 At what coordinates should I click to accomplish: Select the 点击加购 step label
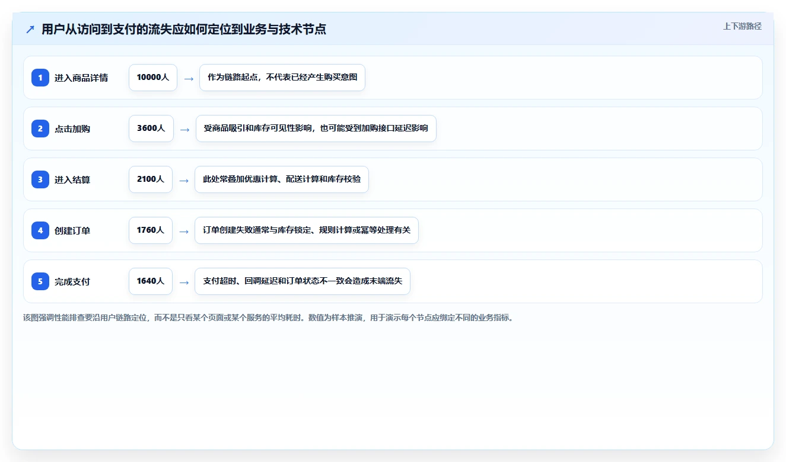click(x=72, y=129)
